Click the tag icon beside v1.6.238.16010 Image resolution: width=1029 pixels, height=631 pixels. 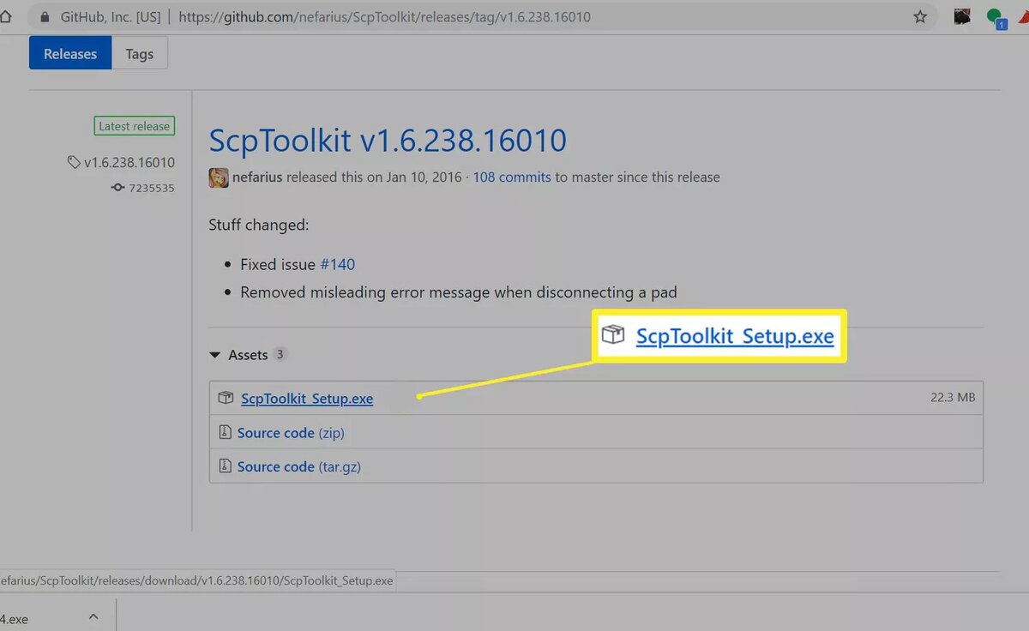[x=75, y=162]
